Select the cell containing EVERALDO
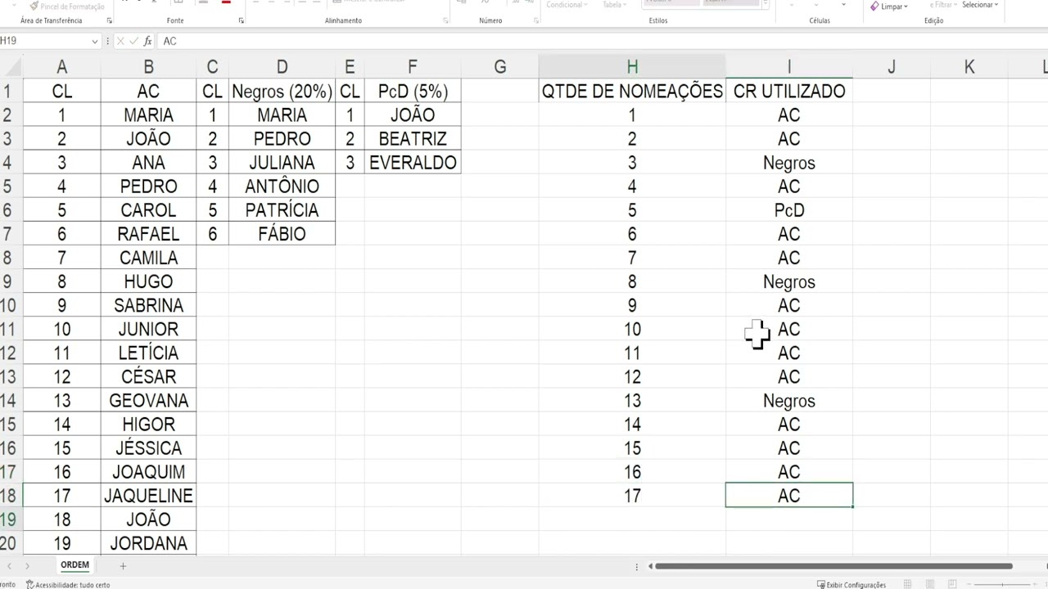Image resolution: width=1048 pixels, height=589 pixels. [412, 162]
